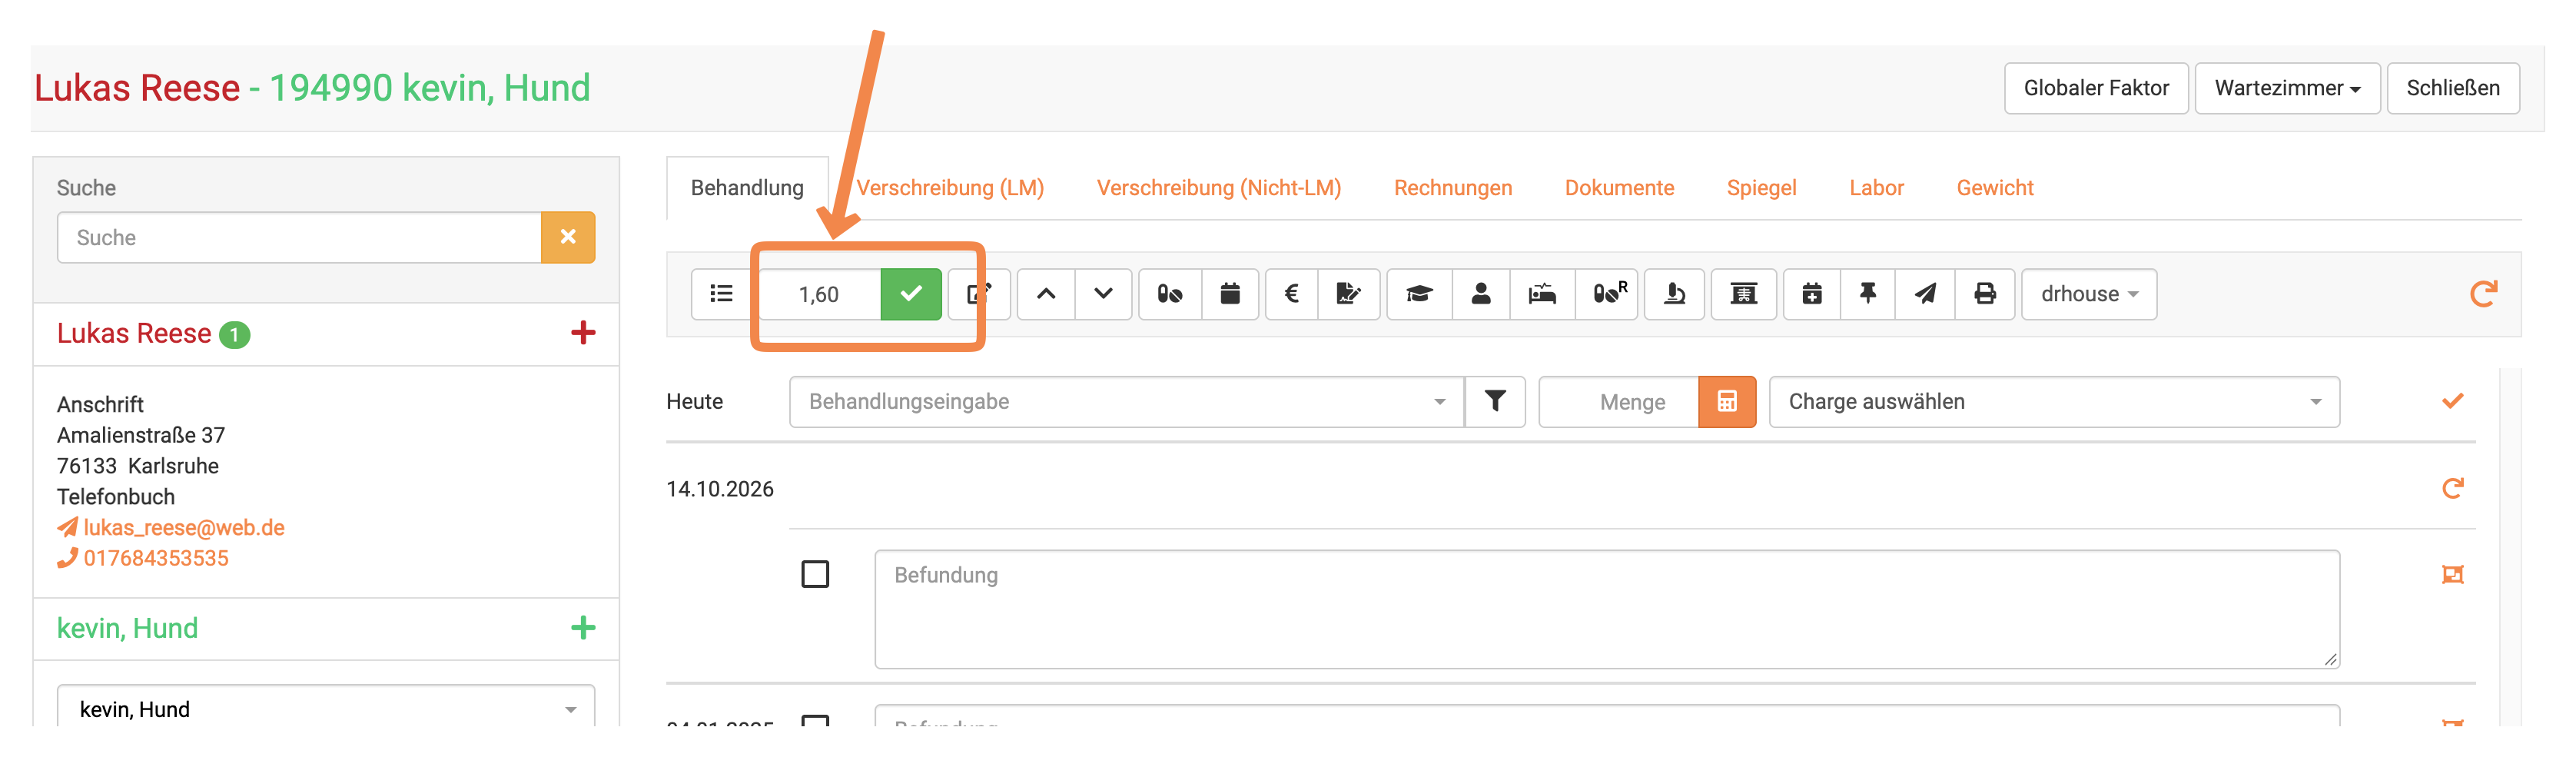
Task: Click the person user icon
Action: pyautogui.click(x=1481, y=294)
